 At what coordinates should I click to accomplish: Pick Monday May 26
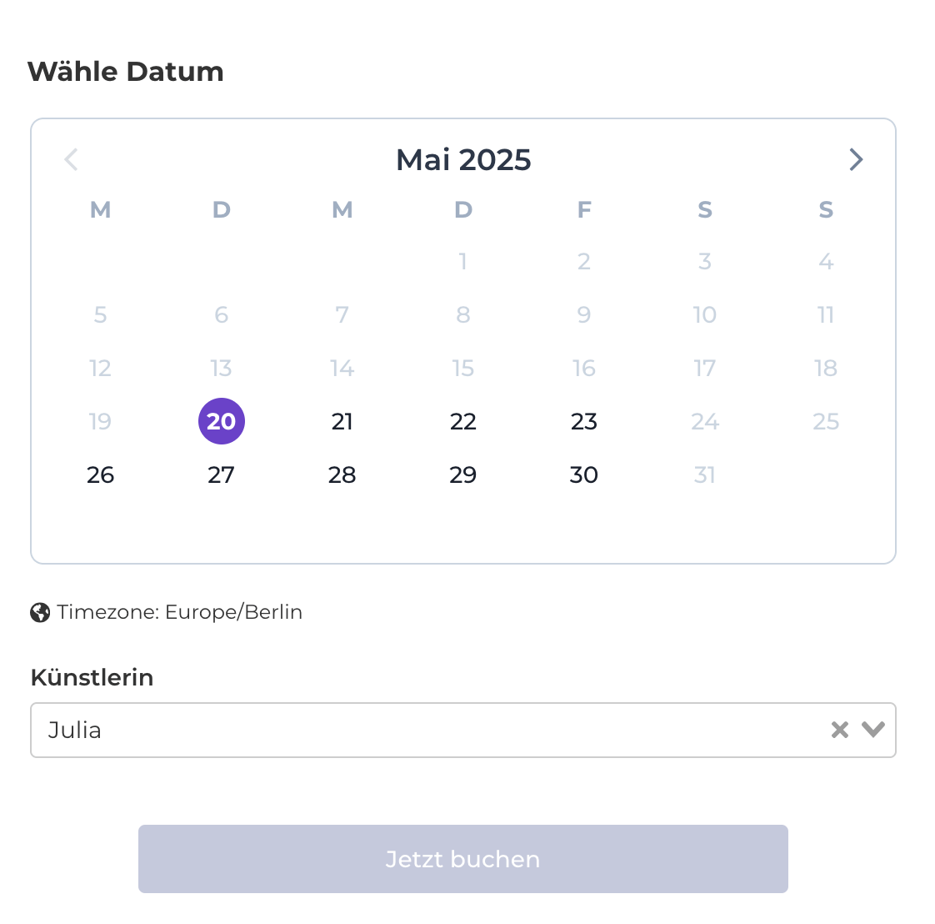[101, 475]
